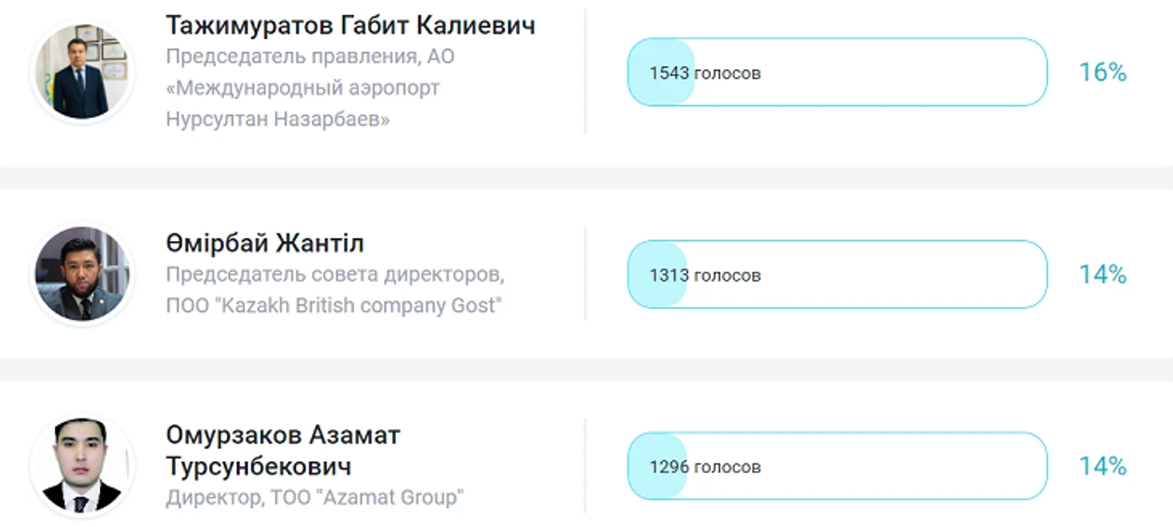Click Омурзаков Азамат's 14% result label
The width and height of the screenshot is (1173, 527).
click(1102, 466)
